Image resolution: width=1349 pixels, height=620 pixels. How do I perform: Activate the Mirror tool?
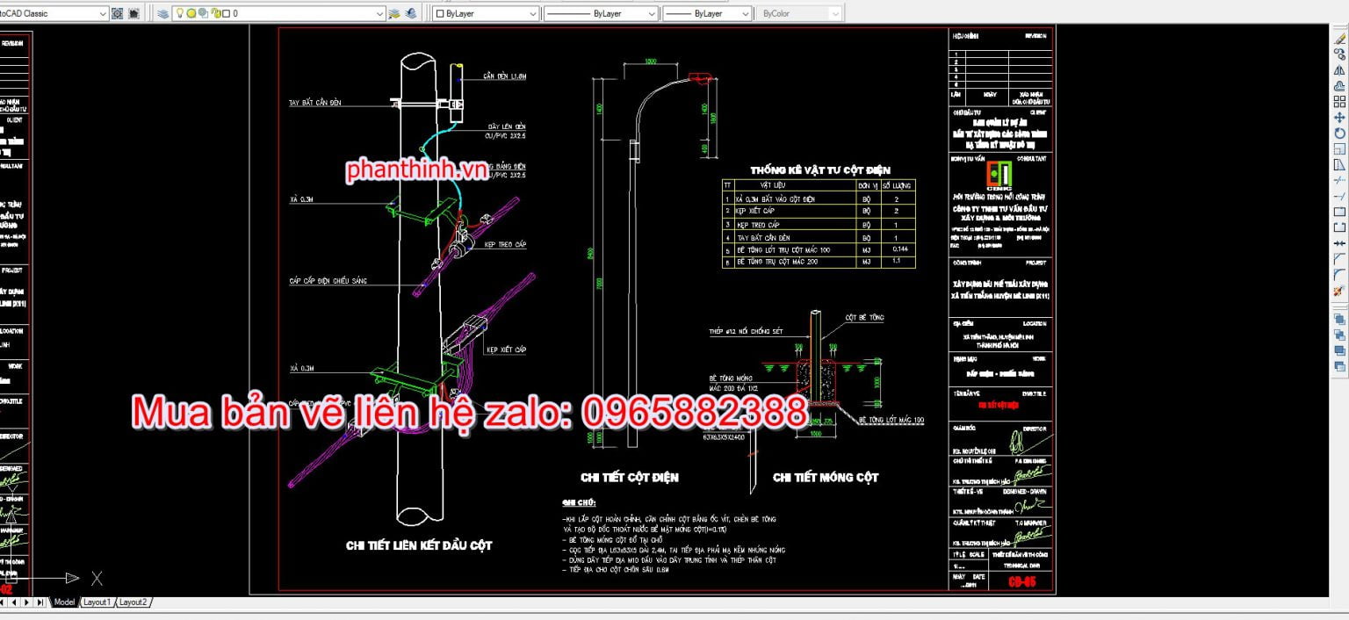(x=1339, y=70)
